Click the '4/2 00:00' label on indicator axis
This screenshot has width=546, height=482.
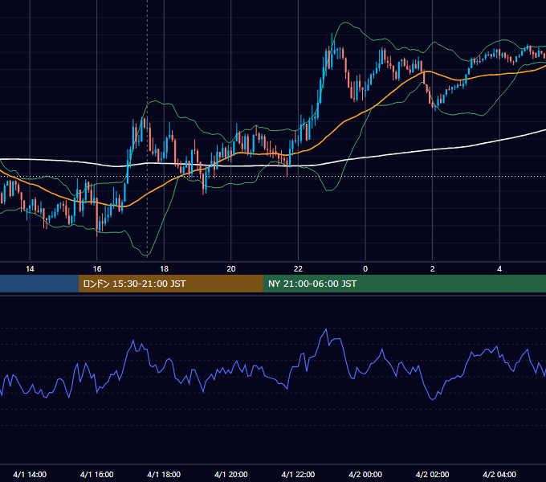coord(365,474)
